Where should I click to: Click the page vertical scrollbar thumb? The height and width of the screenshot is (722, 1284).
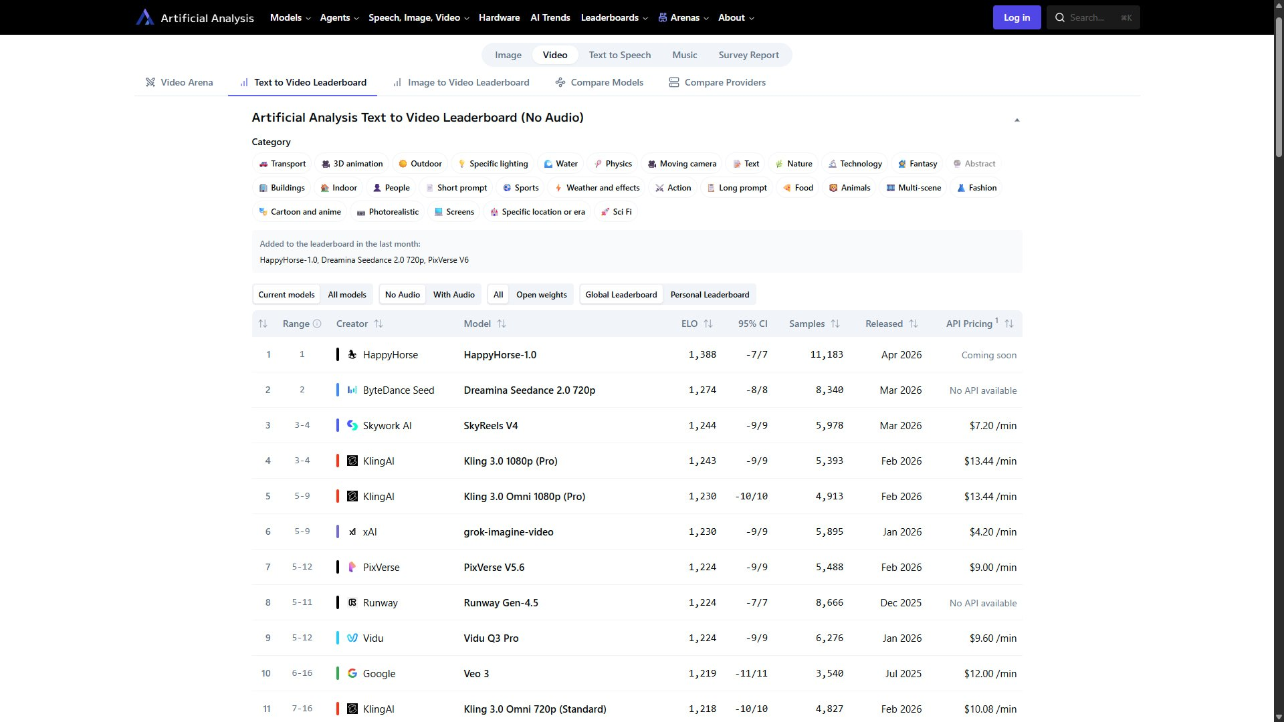coord(1279,87)
